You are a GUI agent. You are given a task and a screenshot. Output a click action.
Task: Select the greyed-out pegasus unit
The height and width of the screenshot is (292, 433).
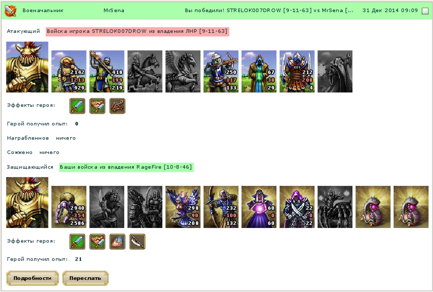pyautogui.click(x=183, y=71)
